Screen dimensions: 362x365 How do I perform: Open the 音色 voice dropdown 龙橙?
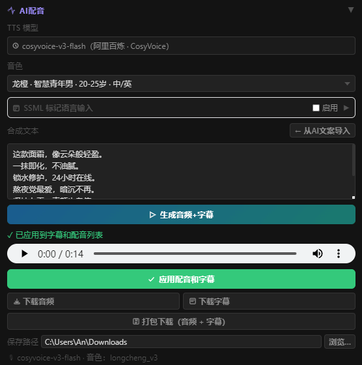[x=181, y=83]
